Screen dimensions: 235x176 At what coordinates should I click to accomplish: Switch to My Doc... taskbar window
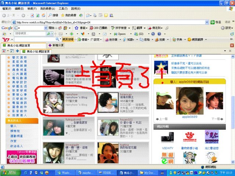point(147,173)
